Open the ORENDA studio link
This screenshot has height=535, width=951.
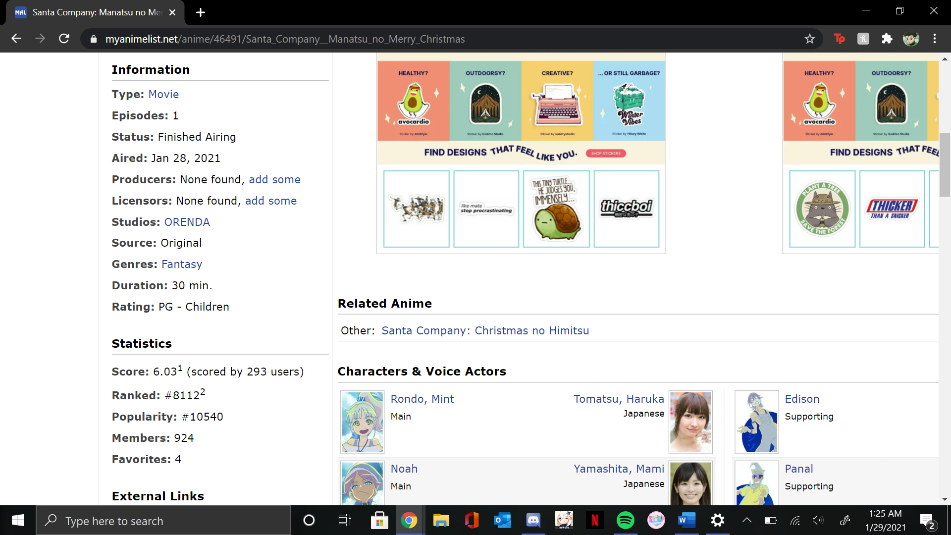pos(187,222)
